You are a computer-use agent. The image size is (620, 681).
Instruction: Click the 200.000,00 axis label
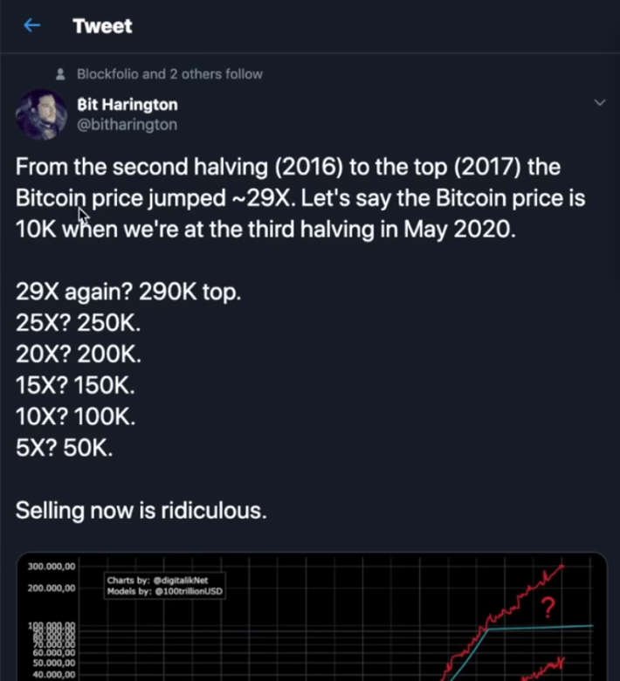click(x=52, y=588)
